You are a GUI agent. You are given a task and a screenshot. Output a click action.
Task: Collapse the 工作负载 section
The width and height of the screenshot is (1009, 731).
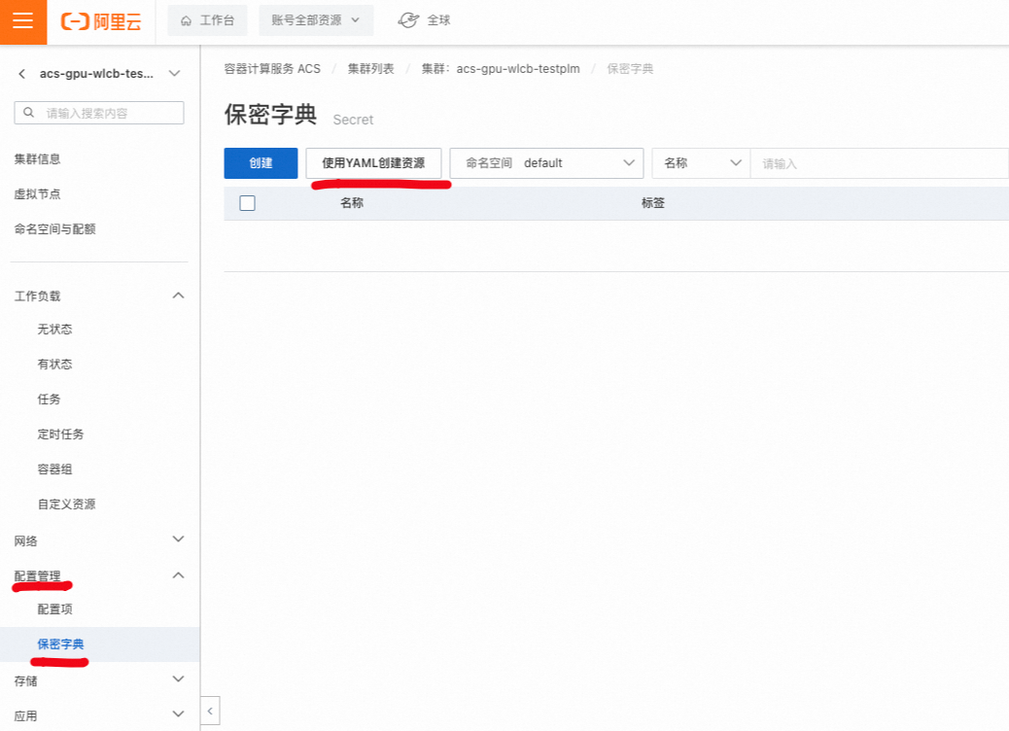coord(178,296)
